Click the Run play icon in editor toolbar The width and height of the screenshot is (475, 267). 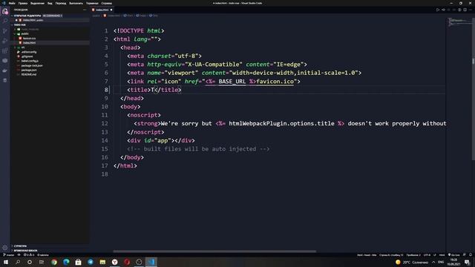(438, 10)
